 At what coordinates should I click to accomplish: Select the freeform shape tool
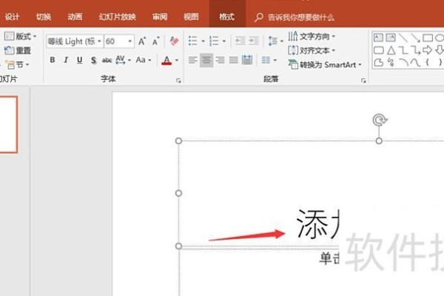[x=379, y=63]
